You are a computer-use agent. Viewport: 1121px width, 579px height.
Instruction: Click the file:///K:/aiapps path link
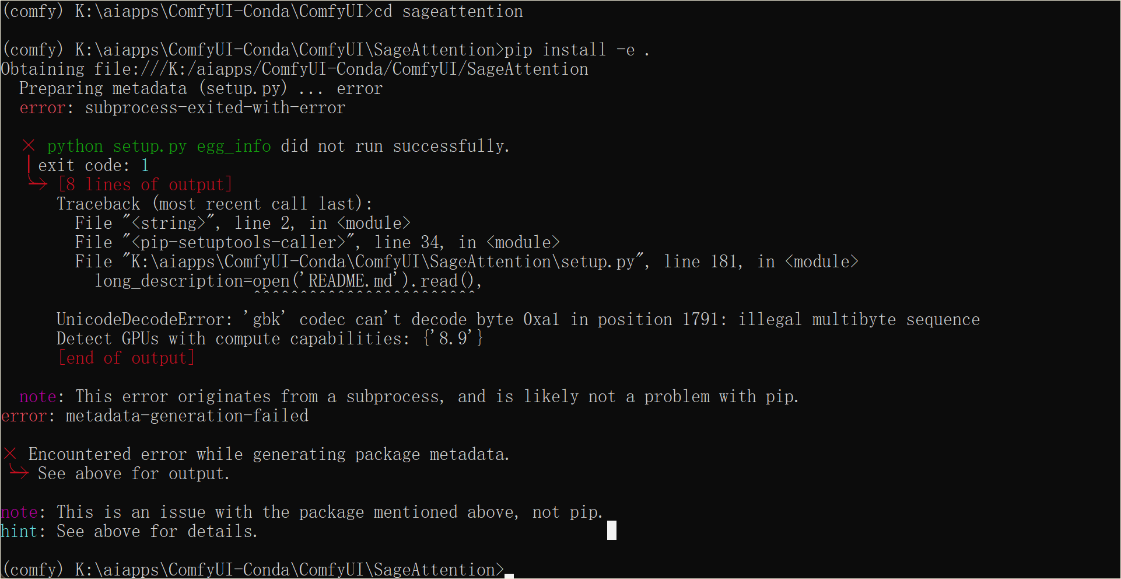coord(341,69)
